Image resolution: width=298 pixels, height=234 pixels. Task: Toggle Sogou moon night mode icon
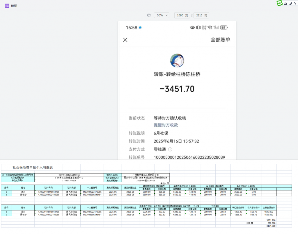290,3
